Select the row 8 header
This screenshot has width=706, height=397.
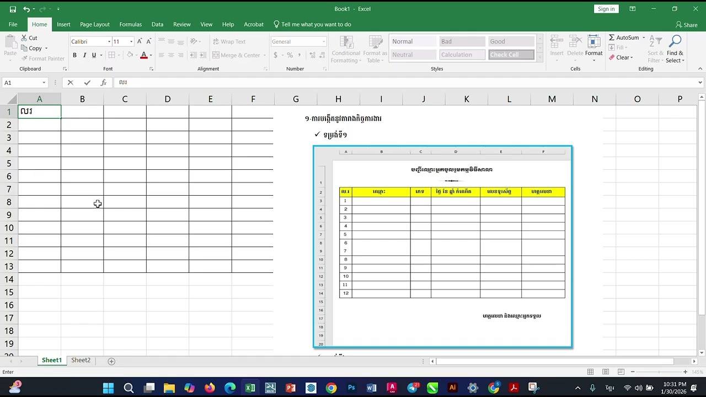tap(9, 202)
